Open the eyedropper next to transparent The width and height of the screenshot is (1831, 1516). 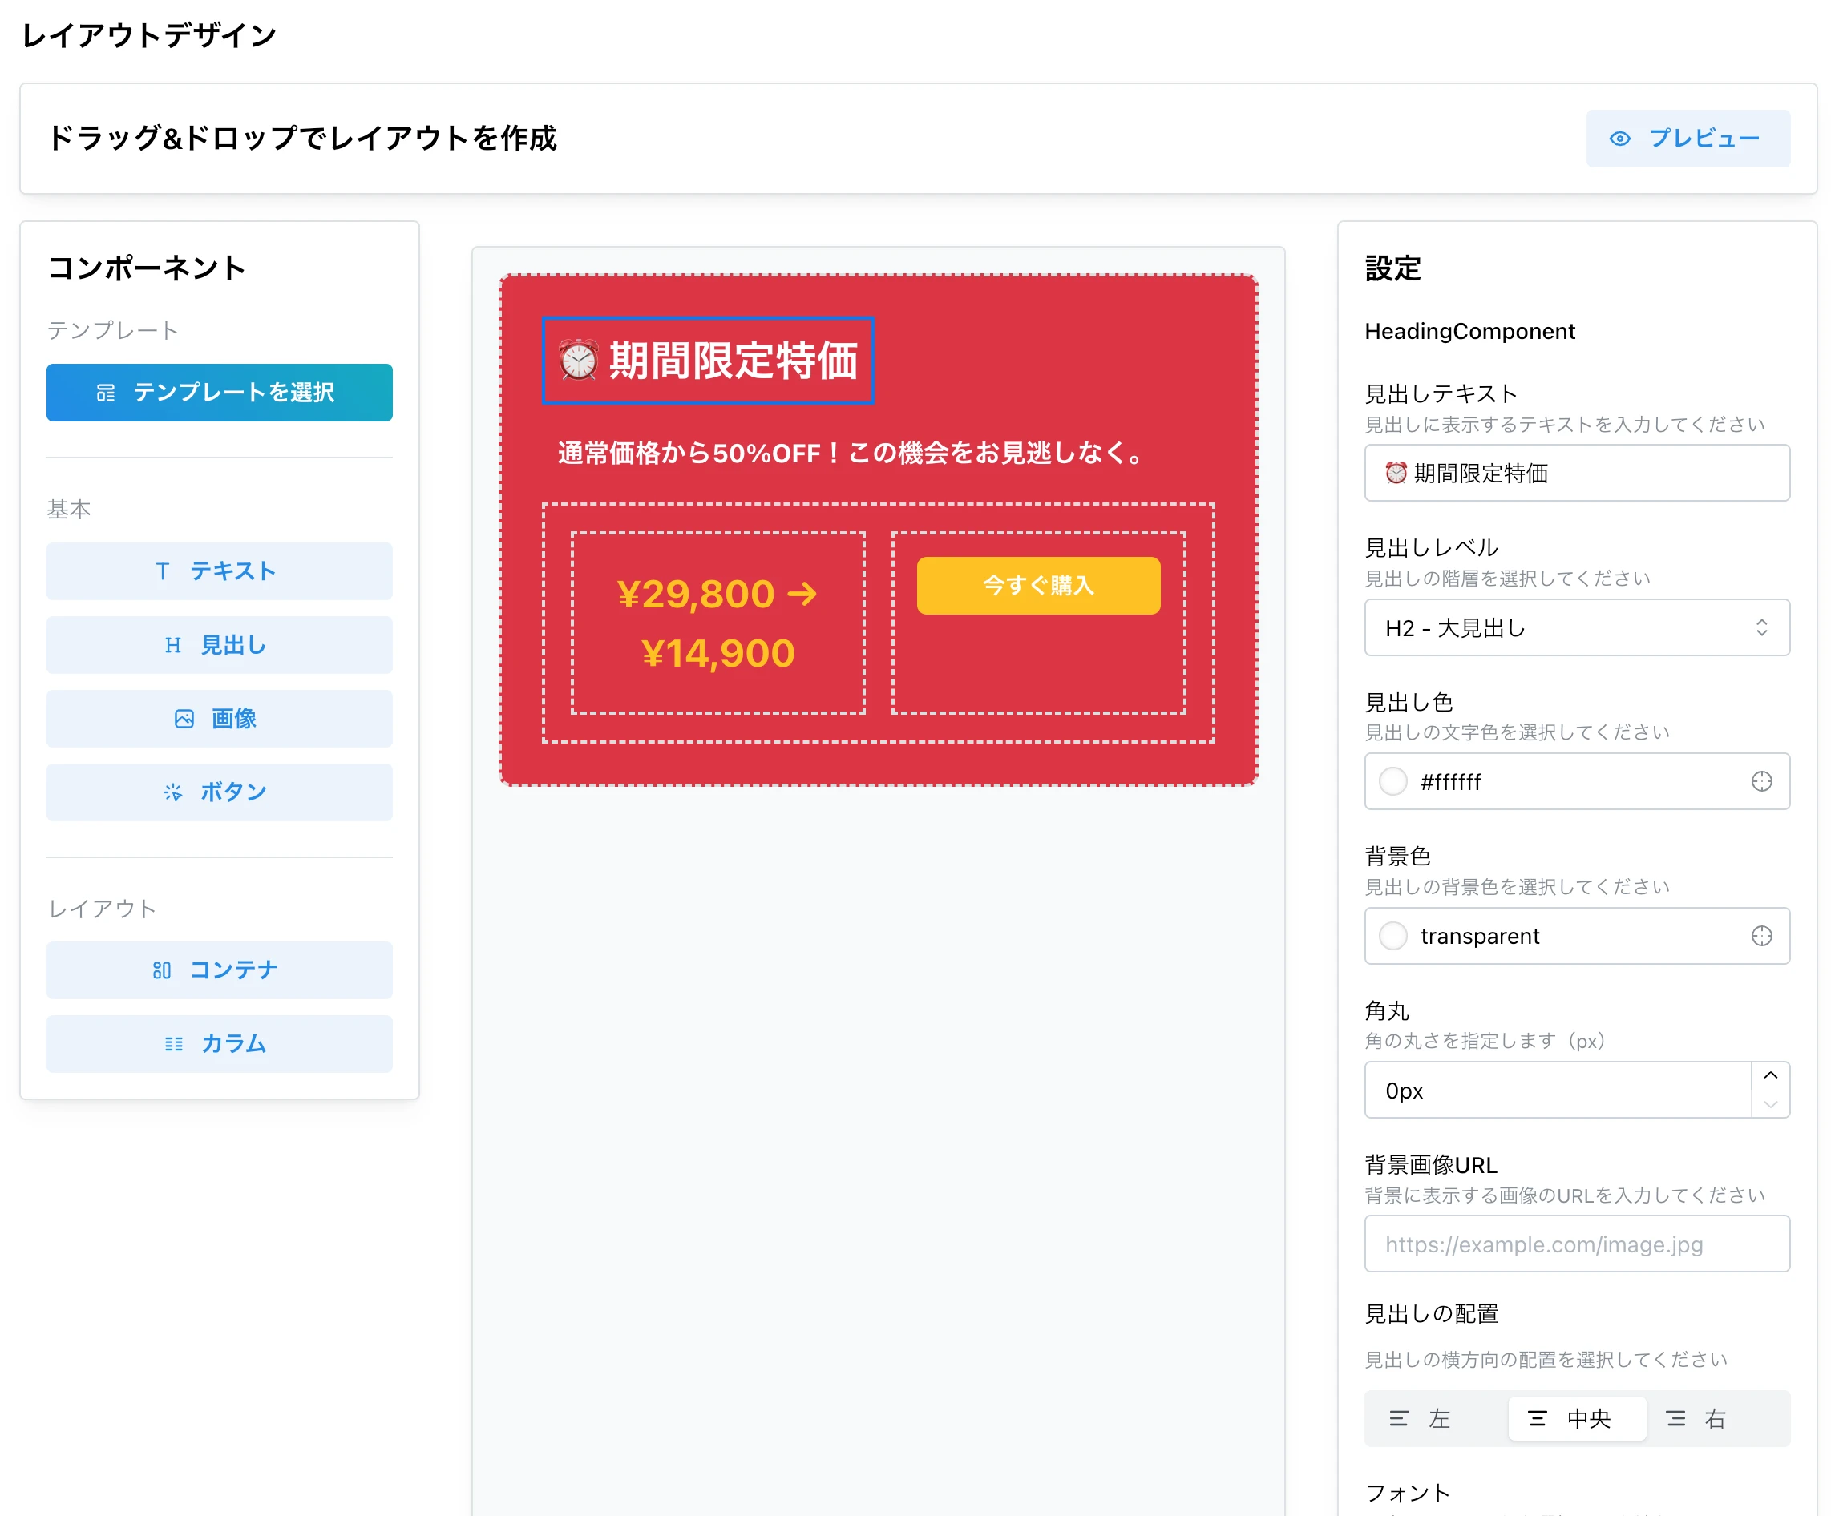(x=1762, y=936)
